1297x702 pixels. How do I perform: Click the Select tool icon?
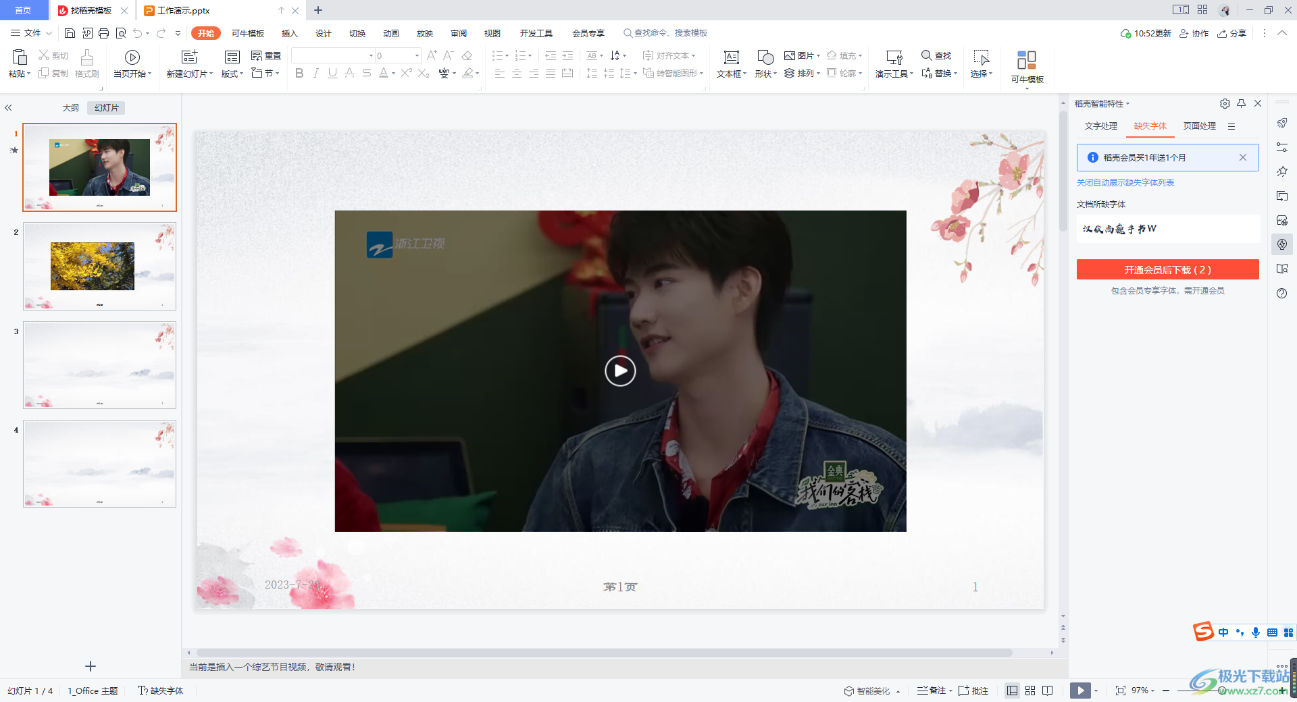pos(981,57)
